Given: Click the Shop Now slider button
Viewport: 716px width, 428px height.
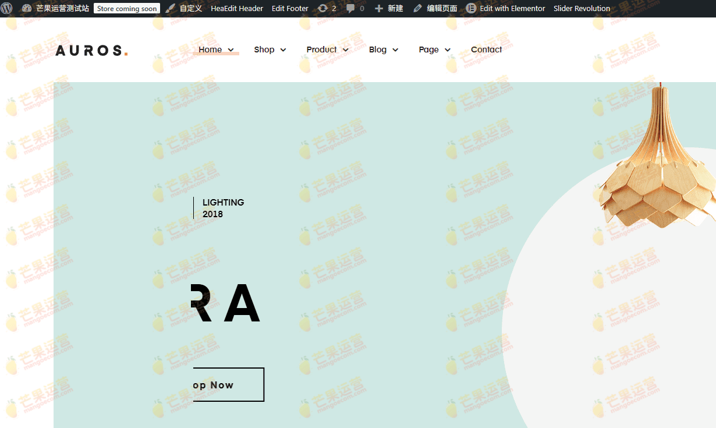Looking at the screenshot, I should point(229,384).
